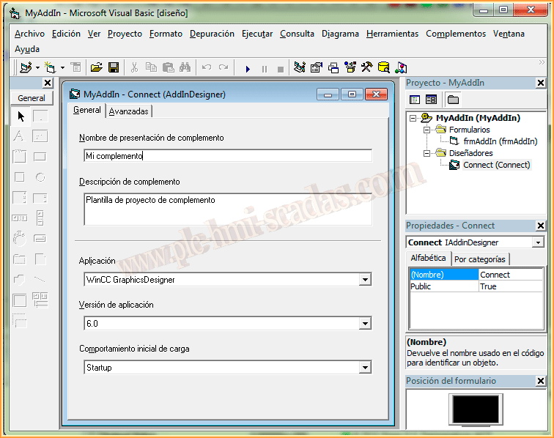The image size is (554, 438).
Task: Open the Herramientas menu
Action: click(392, 34)
